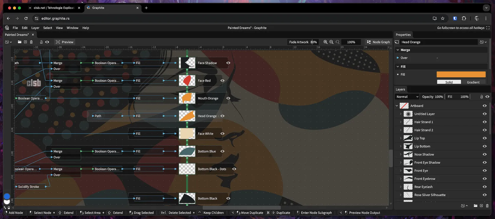Screen dimensions: 495x219
Task: Click the lock icon in node graph toolbar
Action: coord(41,42)
